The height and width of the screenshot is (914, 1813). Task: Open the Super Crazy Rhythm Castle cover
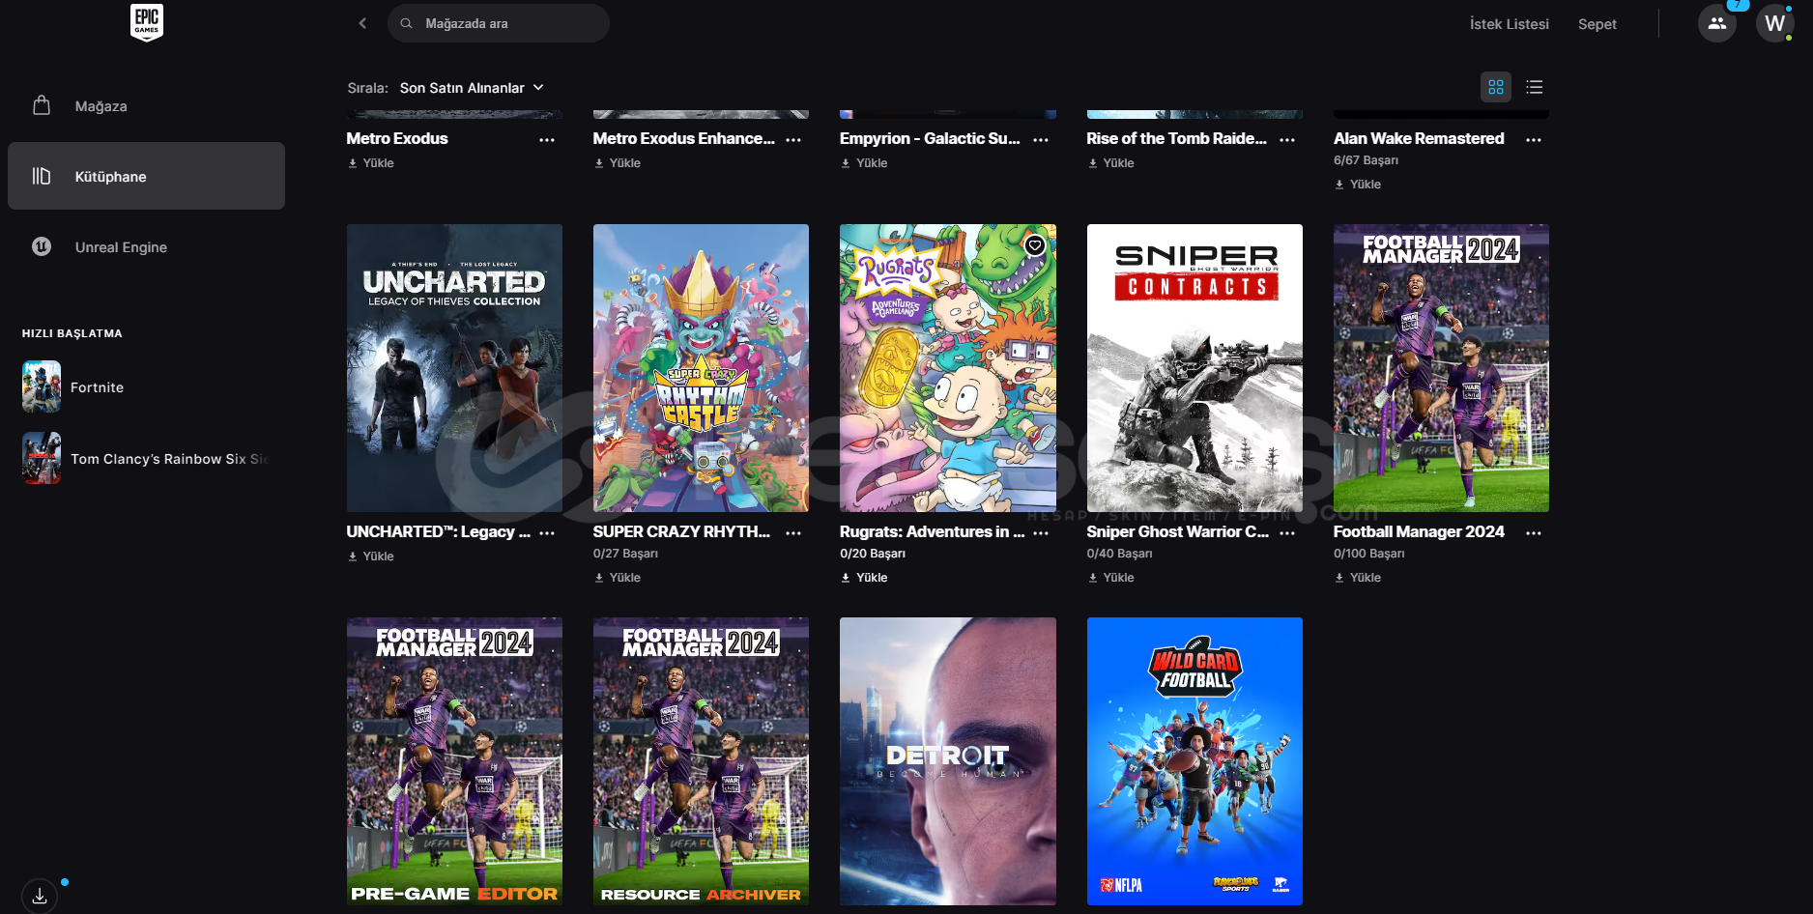(x=701, y=368)
